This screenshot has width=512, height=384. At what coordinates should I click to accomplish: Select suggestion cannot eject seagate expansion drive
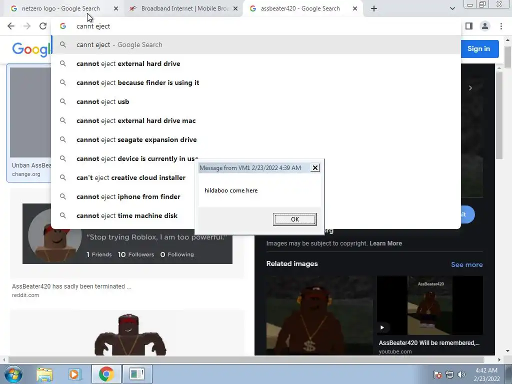[256, 139]
